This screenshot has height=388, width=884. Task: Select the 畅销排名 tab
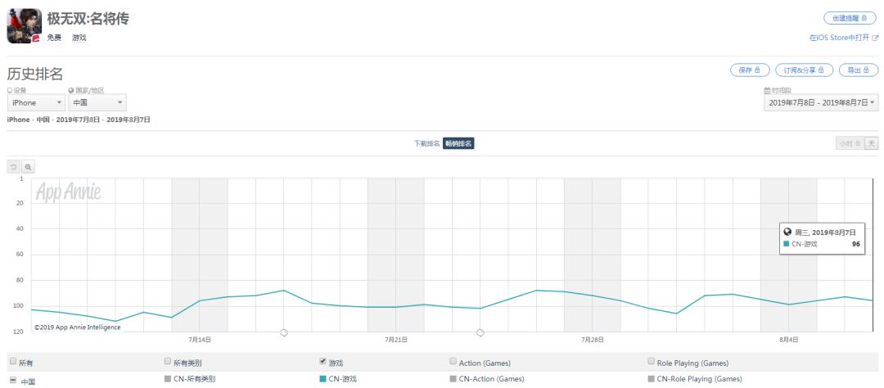(458, 143)
